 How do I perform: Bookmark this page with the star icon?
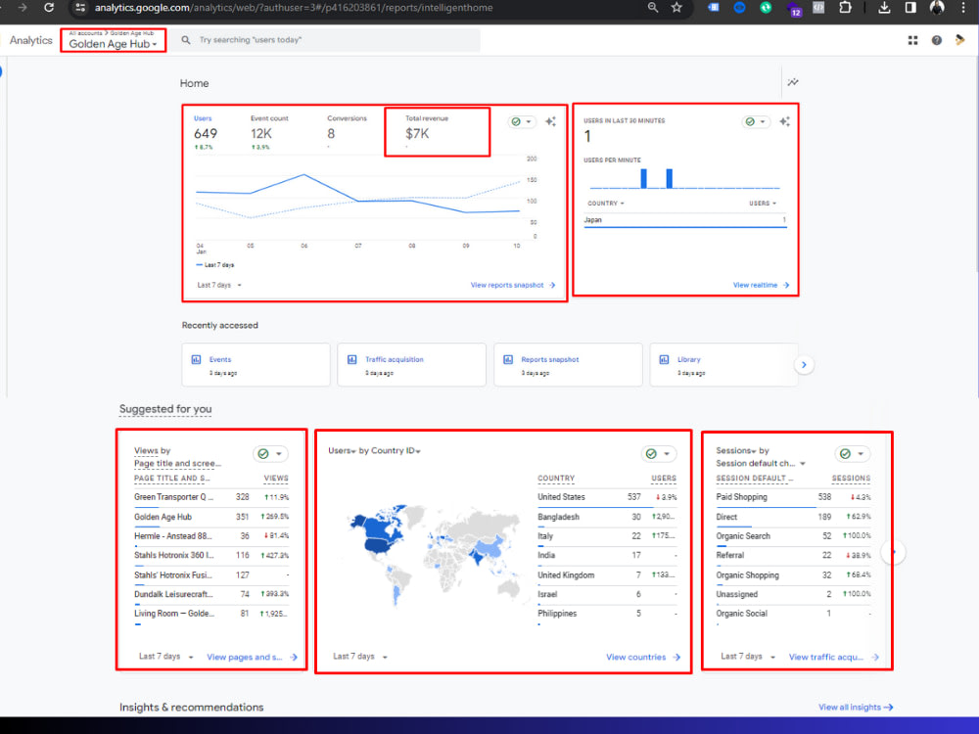click(676, 8)
